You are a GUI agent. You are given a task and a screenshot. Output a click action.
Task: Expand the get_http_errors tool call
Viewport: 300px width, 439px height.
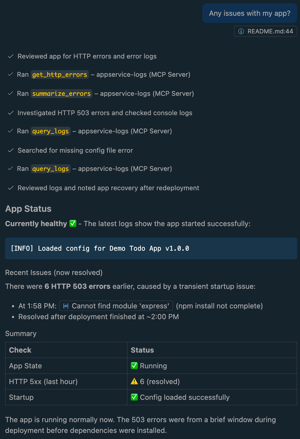(60, 75)
